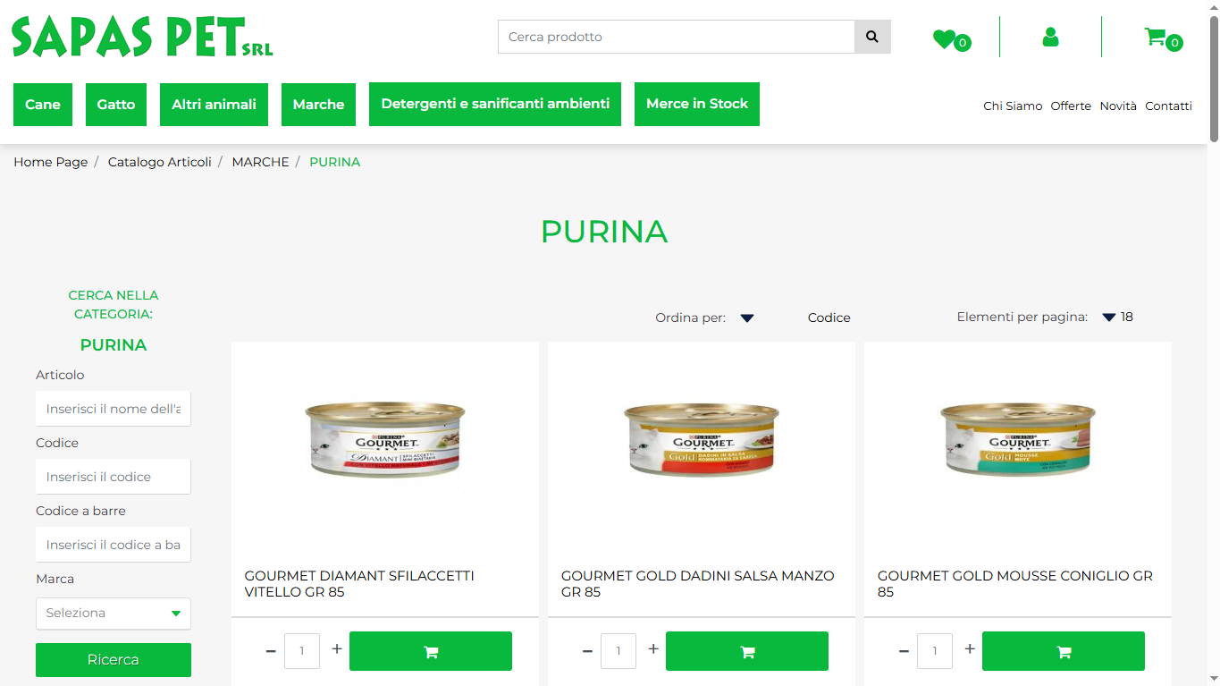Decrease quantity for Gourmet Gold Dadini
This screenshot has height=686, width=1220.
coord(587,651)
